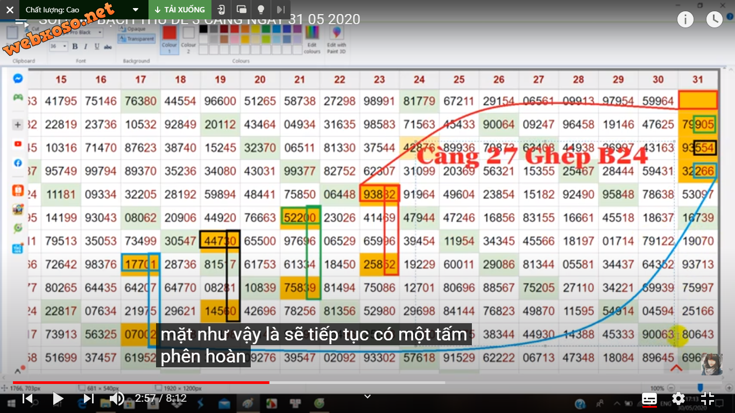The height and width of the screenshot is (413, 735).
Task: Click the green Cốc Cốc icon in sidebar
Action: 18,229
